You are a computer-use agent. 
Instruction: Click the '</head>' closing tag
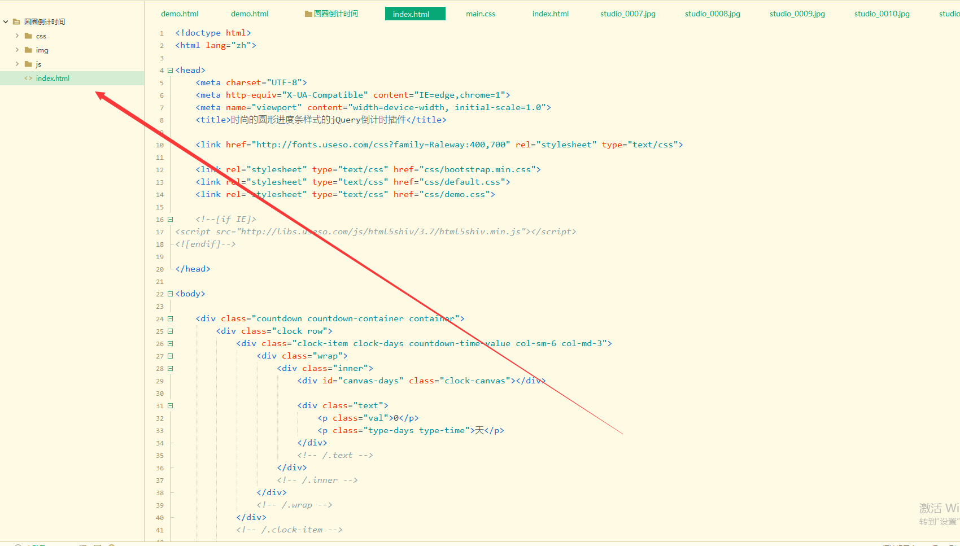coord(193,269)
